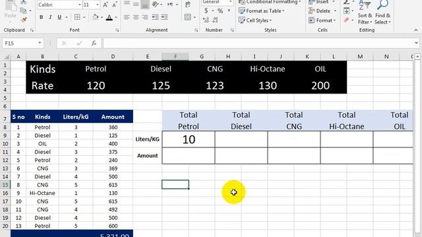Click the Paste button

click(11, 11)
